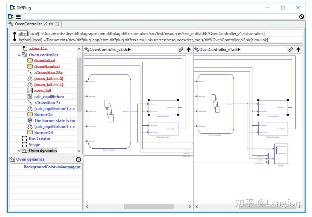The height and width of the screenshot is (217, 312).
Task: Click the tree scroll-up arrow
Action: coord(79,49)
